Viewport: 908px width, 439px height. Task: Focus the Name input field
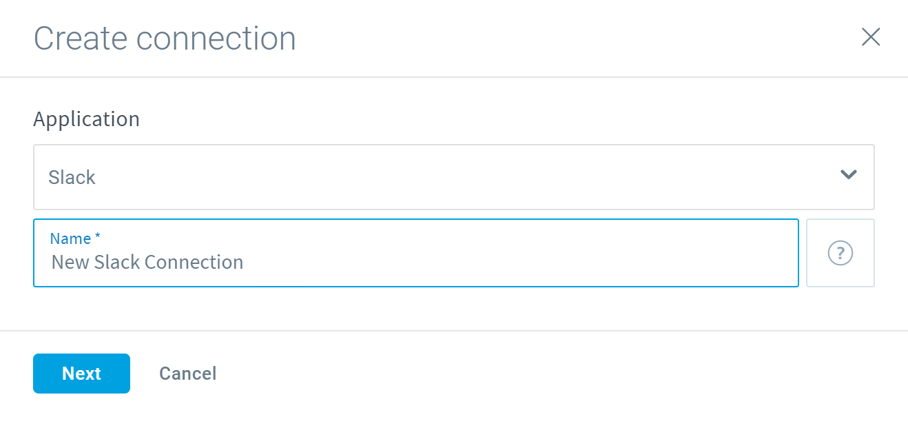[415, 253]
